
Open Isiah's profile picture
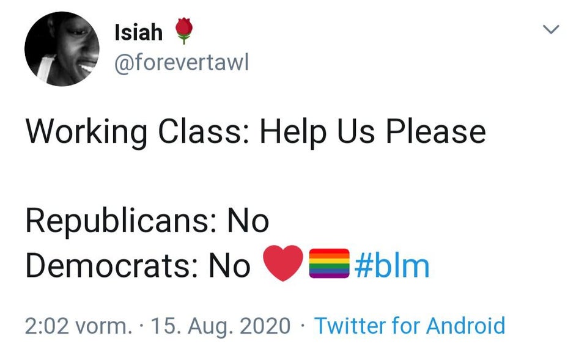(x=62, y=49)
